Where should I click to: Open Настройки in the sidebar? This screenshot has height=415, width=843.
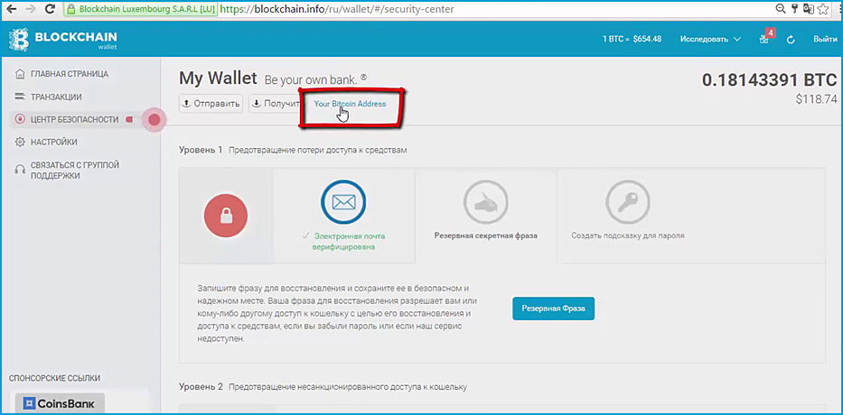pyautogui.click(x=53, y=142)
